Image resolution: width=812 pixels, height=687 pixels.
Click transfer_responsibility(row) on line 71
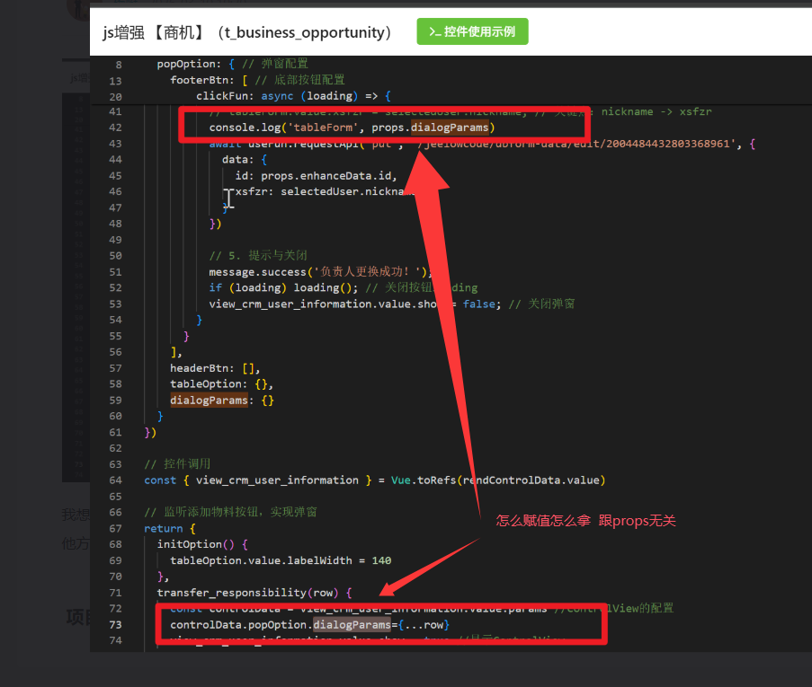(x=247, y=593)
